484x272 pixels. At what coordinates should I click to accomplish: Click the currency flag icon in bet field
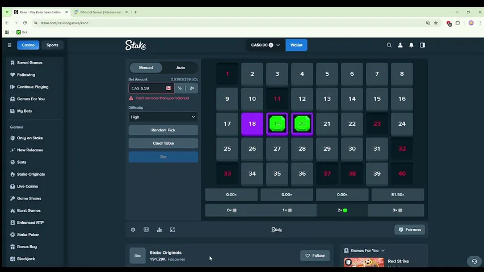point(169,88)
